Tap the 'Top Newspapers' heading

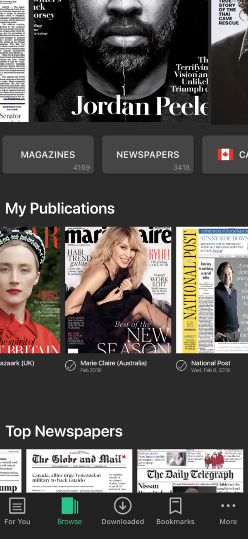tap(64, 431)
